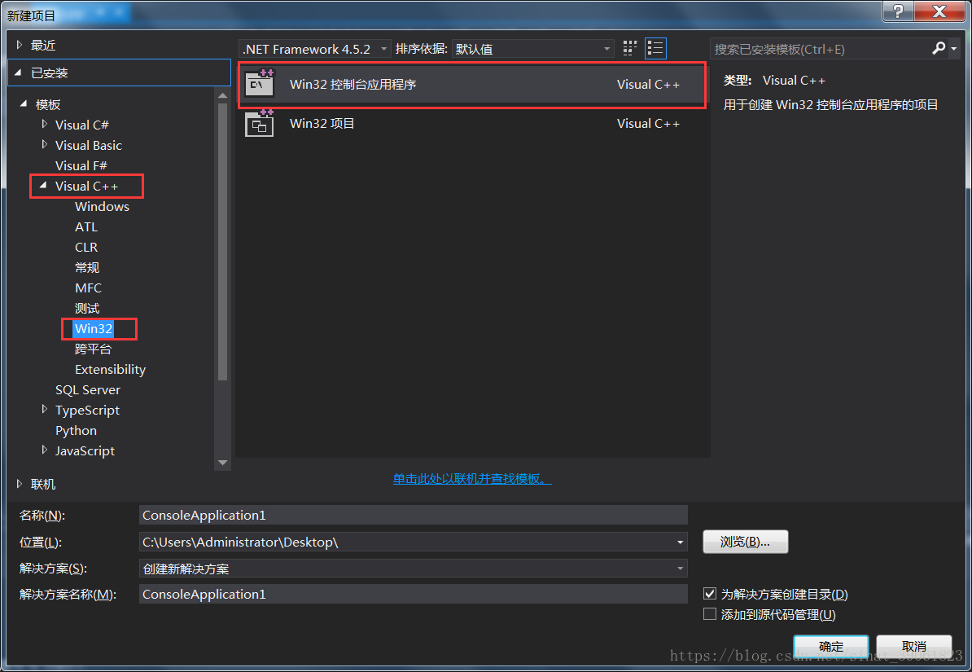972x672 pixels.
Task: Select the 测试 tree item
Action: 87,309
